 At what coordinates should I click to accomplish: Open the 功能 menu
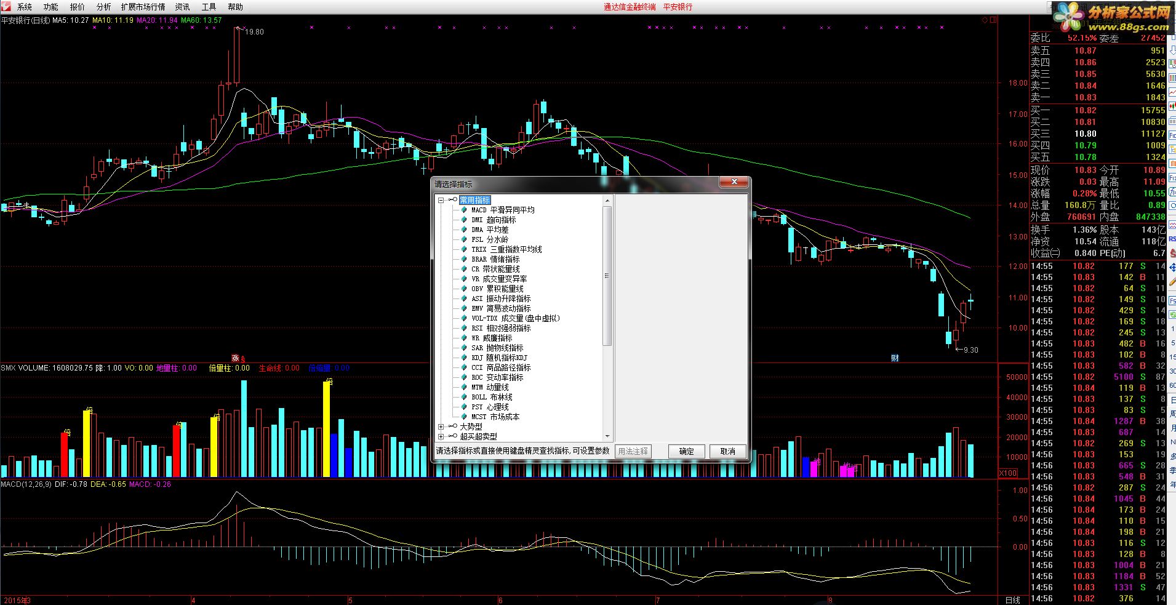pyautogui.click(x=51, y=7)
